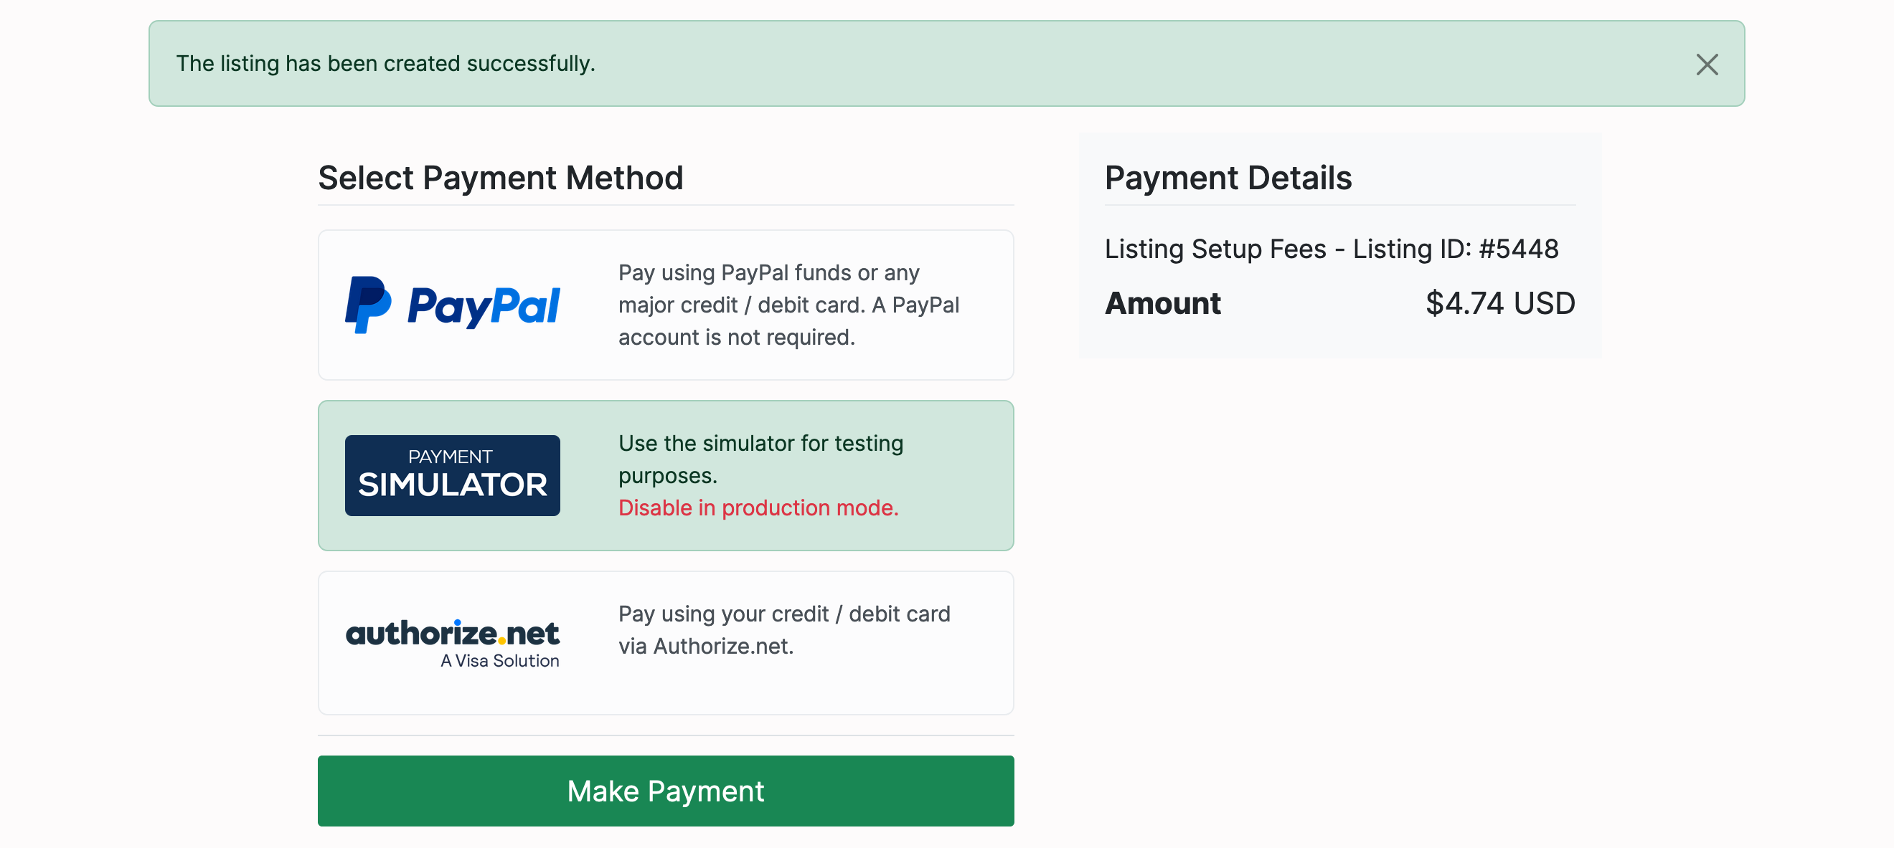The width and height of the screenshot is (1894, 848).
Task: Click the Payment Simulator logo
Action: (452, 475)
